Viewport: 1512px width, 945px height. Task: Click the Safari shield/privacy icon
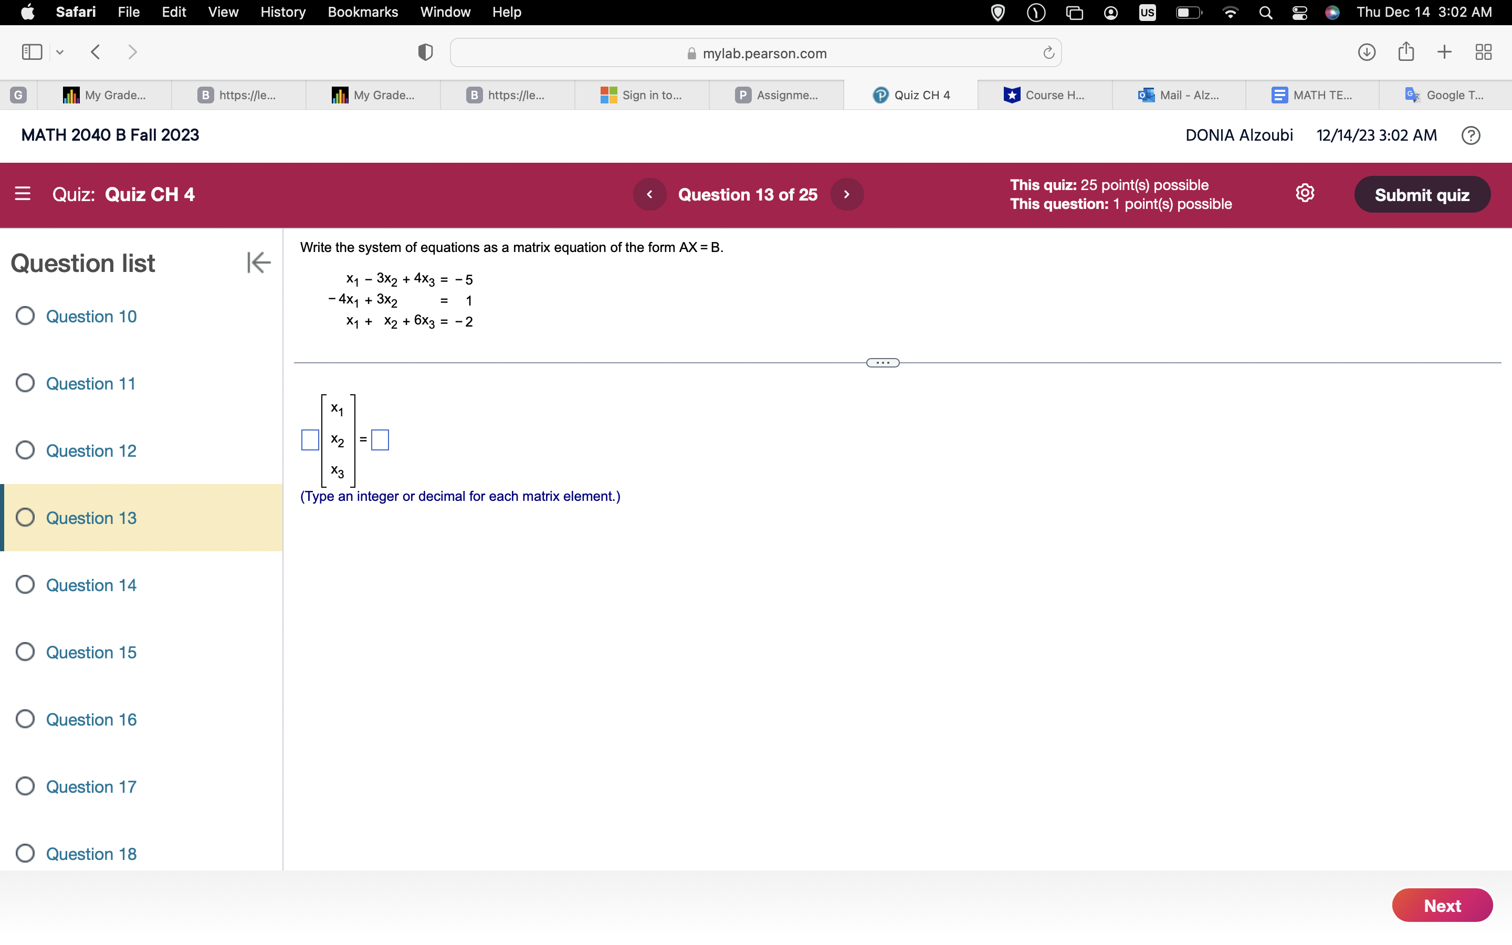[425, 52]
